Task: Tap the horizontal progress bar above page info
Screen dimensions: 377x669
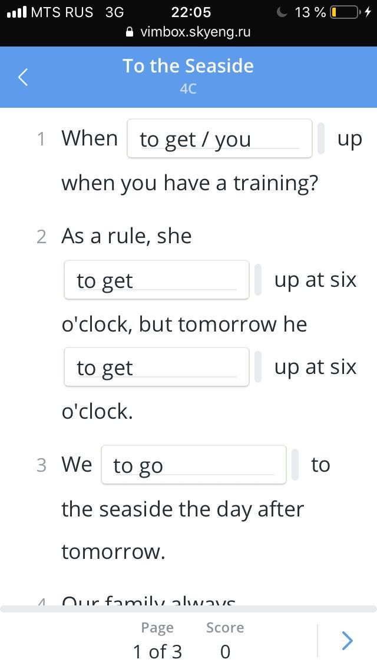Action: click(x=188, y=609)
